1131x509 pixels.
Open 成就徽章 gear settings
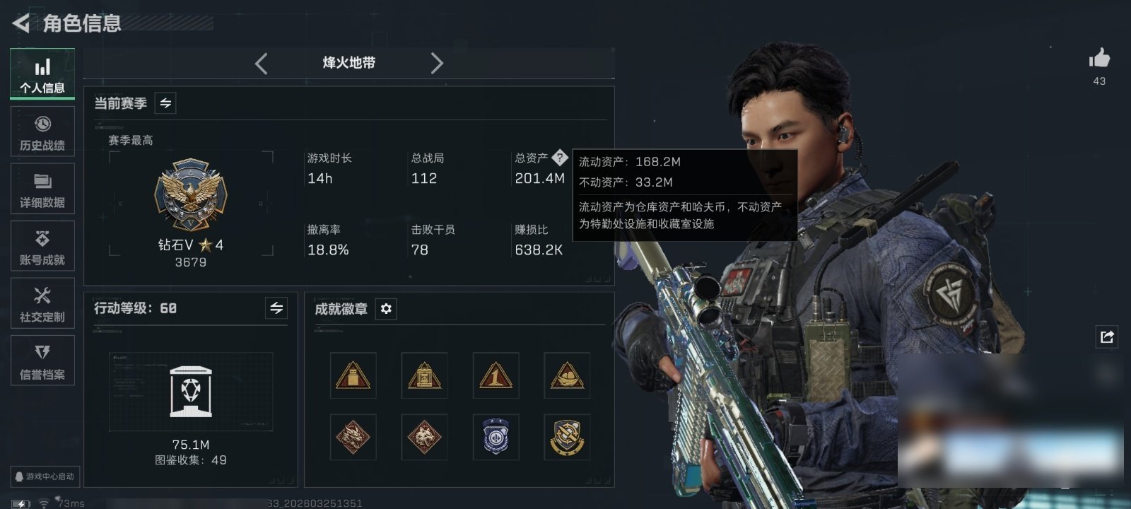coord(386,309)
